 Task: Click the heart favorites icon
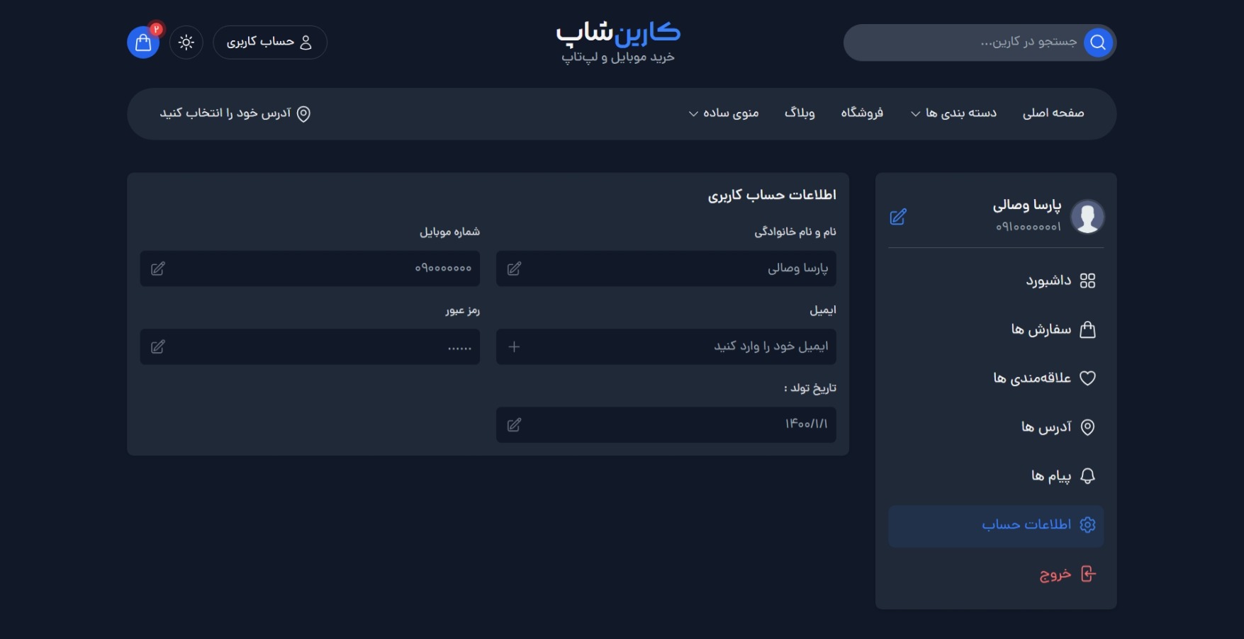click(x=1087, y=378)
